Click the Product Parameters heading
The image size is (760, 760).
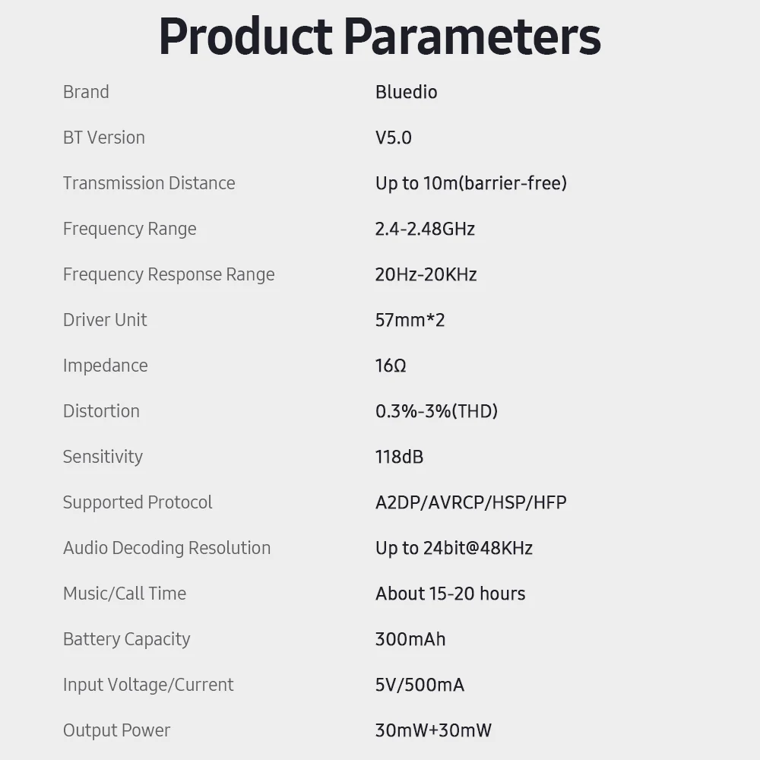pyautogui.click(x=379, y=36)
